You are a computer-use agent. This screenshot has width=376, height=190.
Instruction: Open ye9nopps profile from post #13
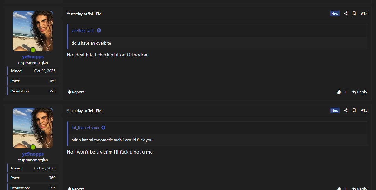tap(33, 154)
